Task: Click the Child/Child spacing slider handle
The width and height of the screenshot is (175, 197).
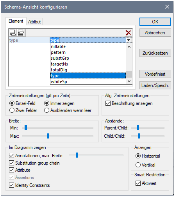Action: pyautogui.click(x=139, y=136)
